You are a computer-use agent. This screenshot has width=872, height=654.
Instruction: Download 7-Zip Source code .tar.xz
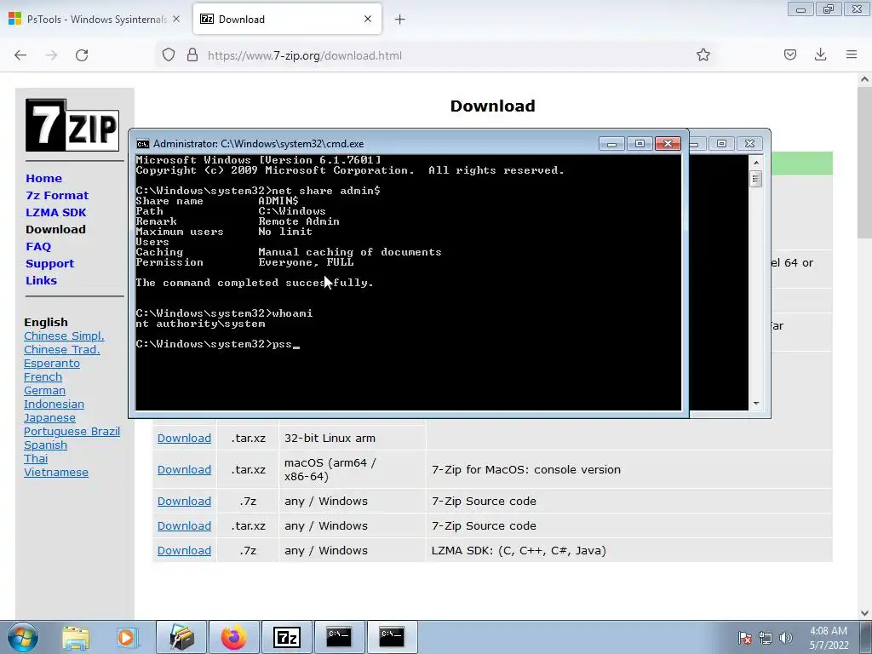184,526
